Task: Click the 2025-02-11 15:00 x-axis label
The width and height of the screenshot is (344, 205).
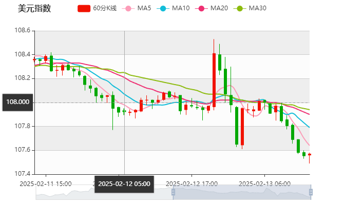Action: [x=46, y=184]
